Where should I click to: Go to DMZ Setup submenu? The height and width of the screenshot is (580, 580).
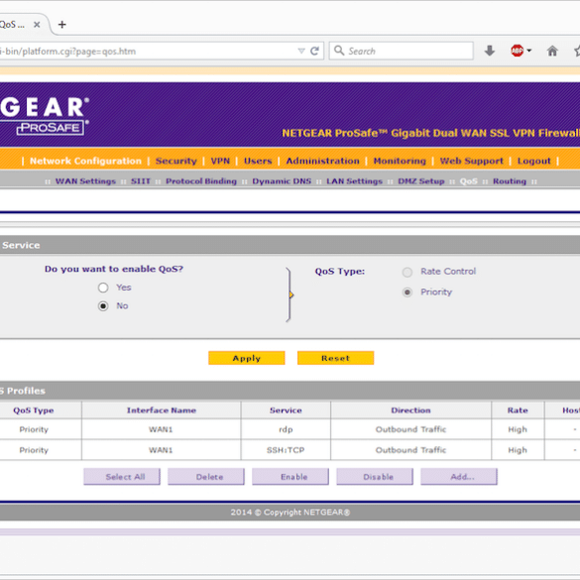click(421, 181)
